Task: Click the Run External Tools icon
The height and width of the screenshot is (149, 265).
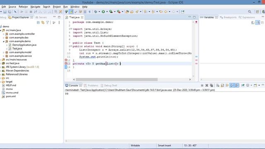Action: click(x=119, y=12)
